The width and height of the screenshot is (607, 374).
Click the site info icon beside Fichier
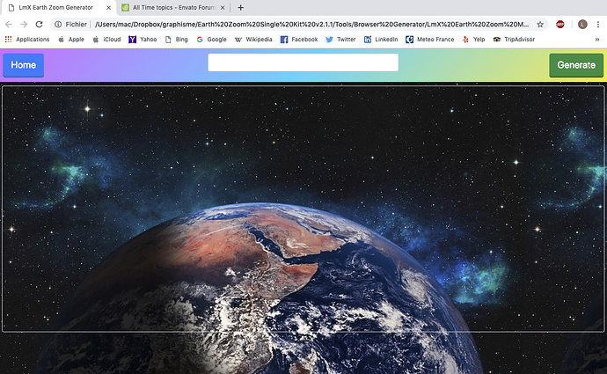58,24
